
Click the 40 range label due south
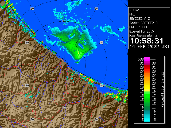click(x=64, y=107)
